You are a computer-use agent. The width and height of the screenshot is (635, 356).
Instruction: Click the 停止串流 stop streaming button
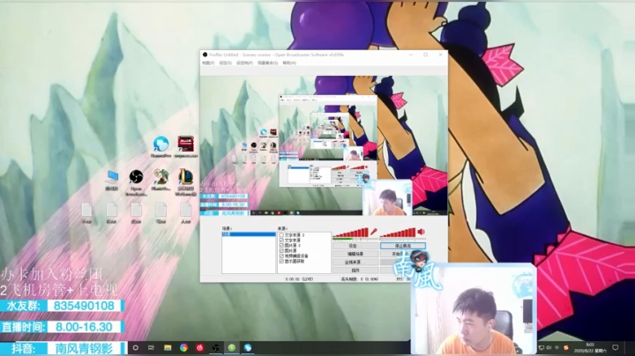point(402,246)
